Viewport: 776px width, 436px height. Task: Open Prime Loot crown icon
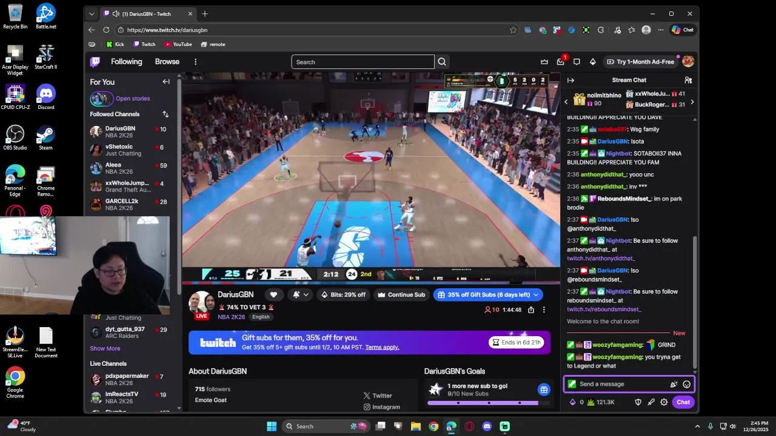point(544,62)
